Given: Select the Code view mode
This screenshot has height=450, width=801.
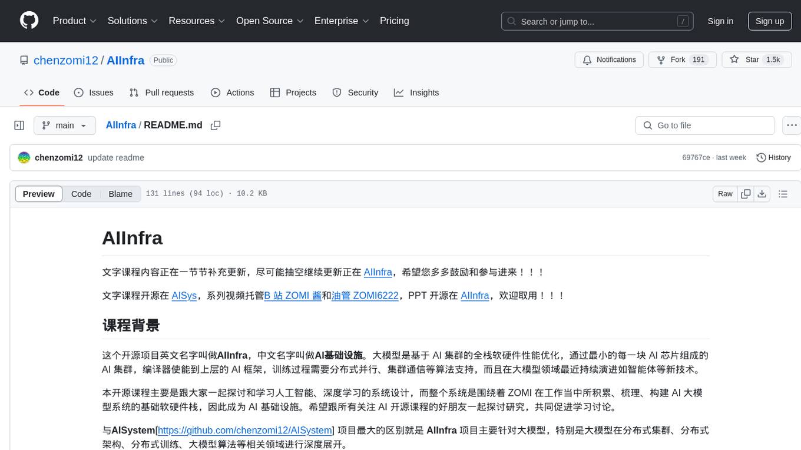Looking at the screenshot, I should [x=81, y=194].
